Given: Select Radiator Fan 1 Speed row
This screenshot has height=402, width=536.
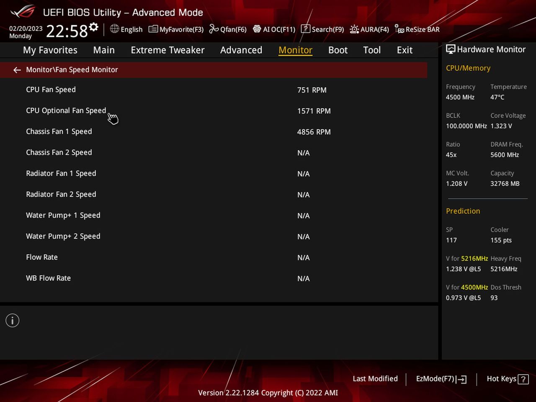Looking at the screenshot, I should [x=214, y=173].
